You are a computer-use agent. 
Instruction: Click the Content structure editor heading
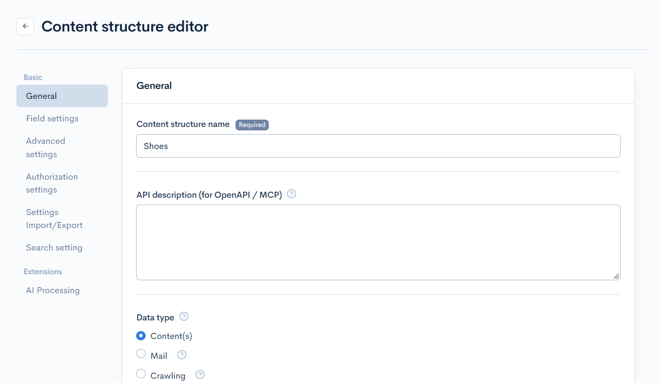tap(125, 26)
